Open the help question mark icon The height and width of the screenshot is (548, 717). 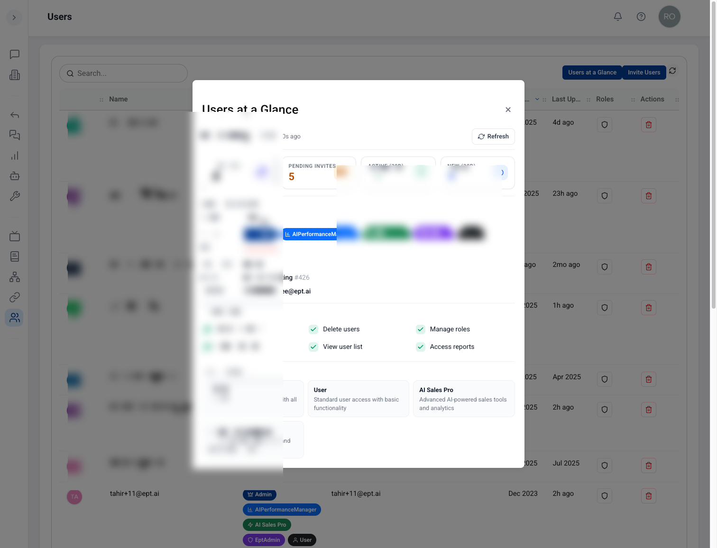pyautogui.click(x=641, y=17)
